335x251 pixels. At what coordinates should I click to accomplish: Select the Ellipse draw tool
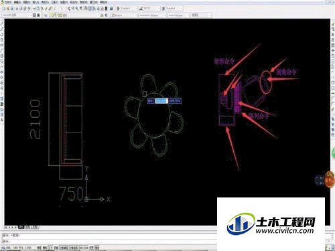pyautogui.click(x=2, y=72)
